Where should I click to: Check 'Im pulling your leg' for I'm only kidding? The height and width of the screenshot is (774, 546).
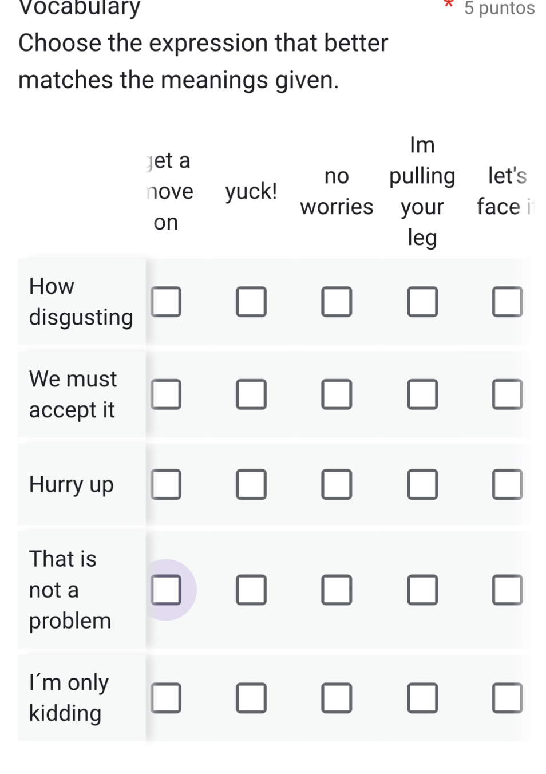tap(422, 698)
